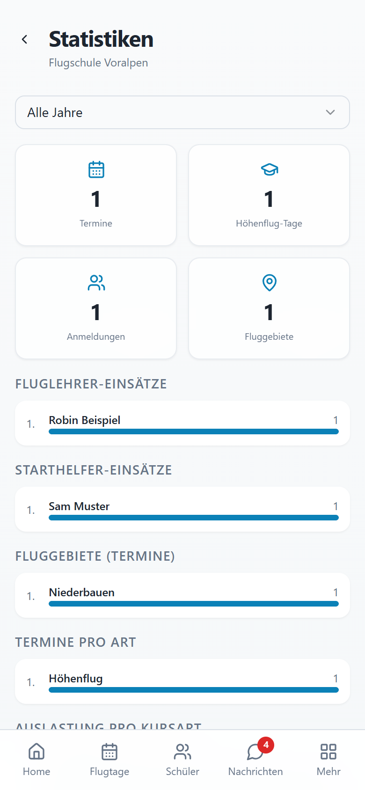Tap the Mehr grid icon

328,752
